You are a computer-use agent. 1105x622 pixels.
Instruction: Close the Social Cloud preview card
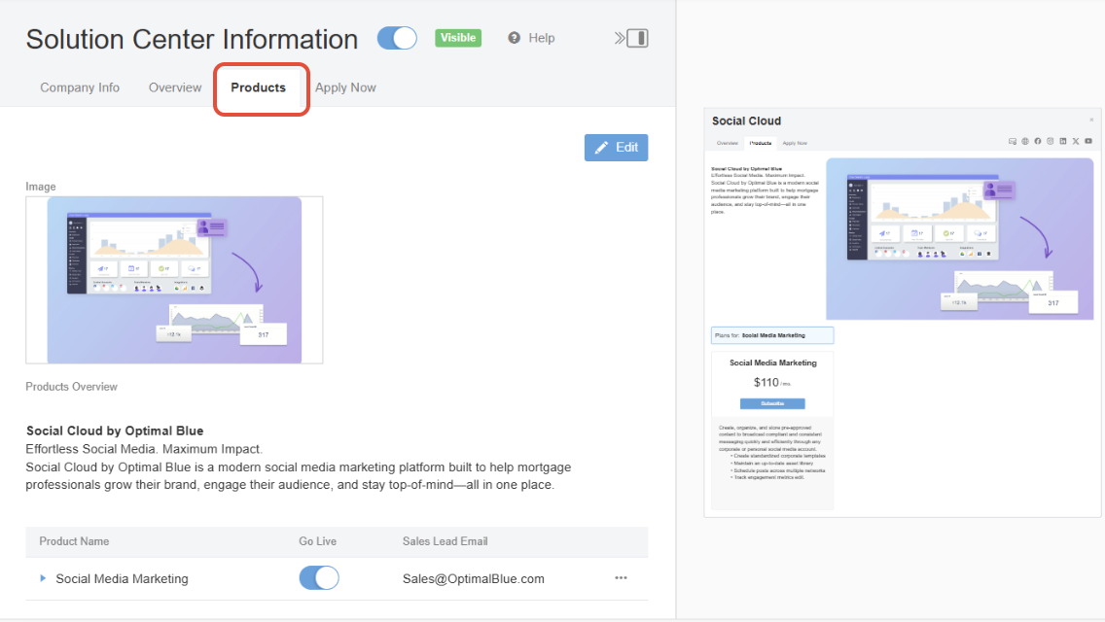point(1091,120)
